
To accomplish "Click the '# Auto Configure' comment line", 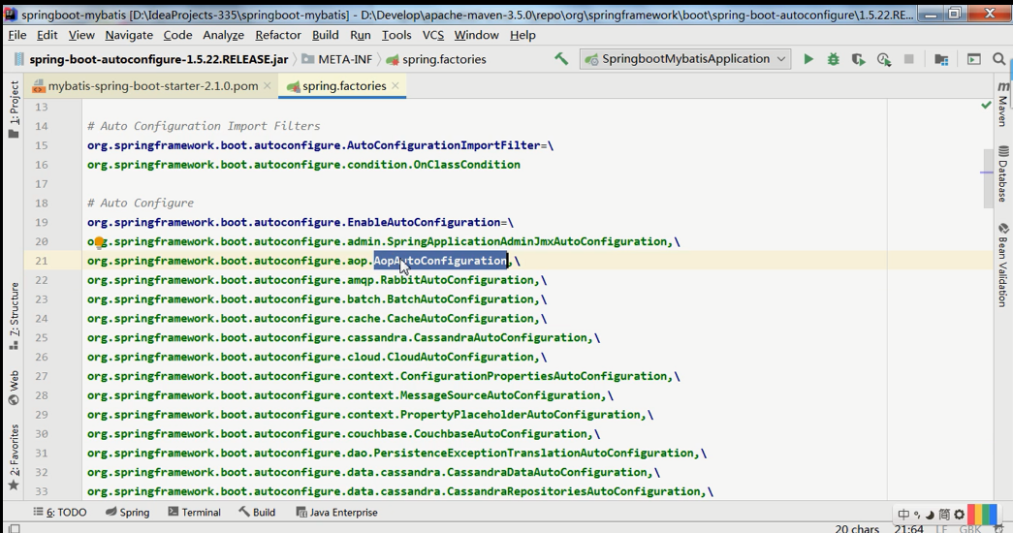I will 141,203.
